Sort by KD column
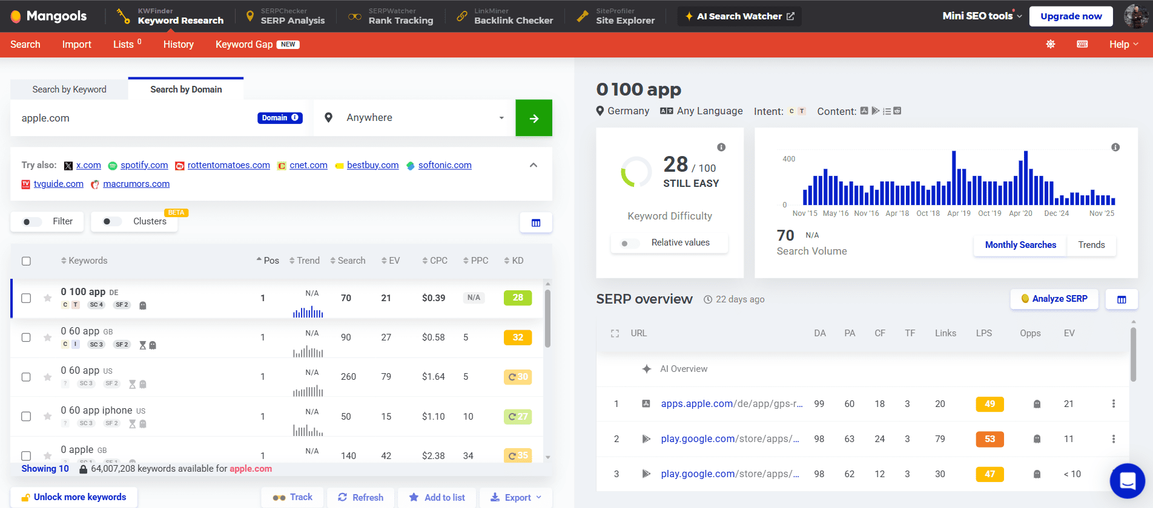The height and width of the screenshot is (508, 1153). [514, 261]
